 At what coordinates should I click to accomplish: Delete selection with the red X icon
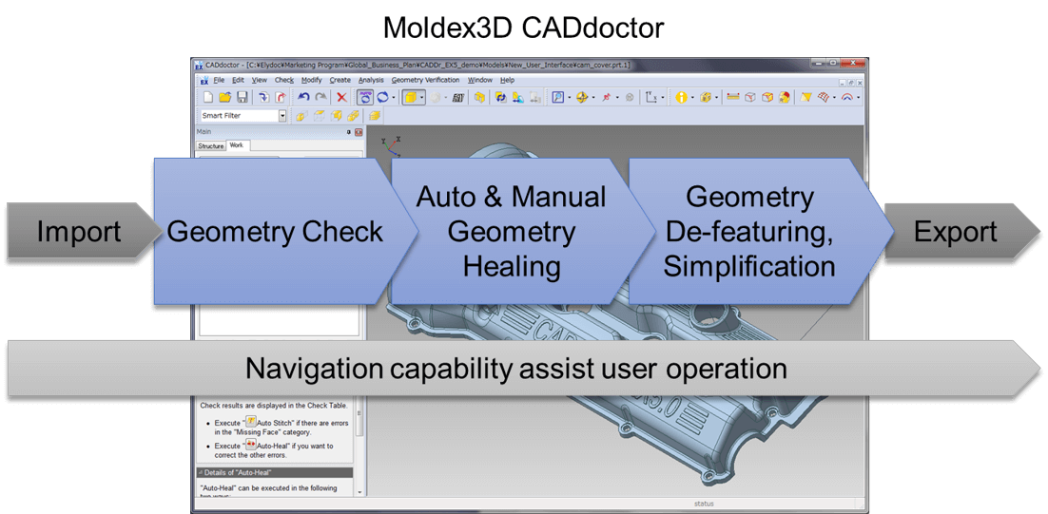(x=341, y=97)
